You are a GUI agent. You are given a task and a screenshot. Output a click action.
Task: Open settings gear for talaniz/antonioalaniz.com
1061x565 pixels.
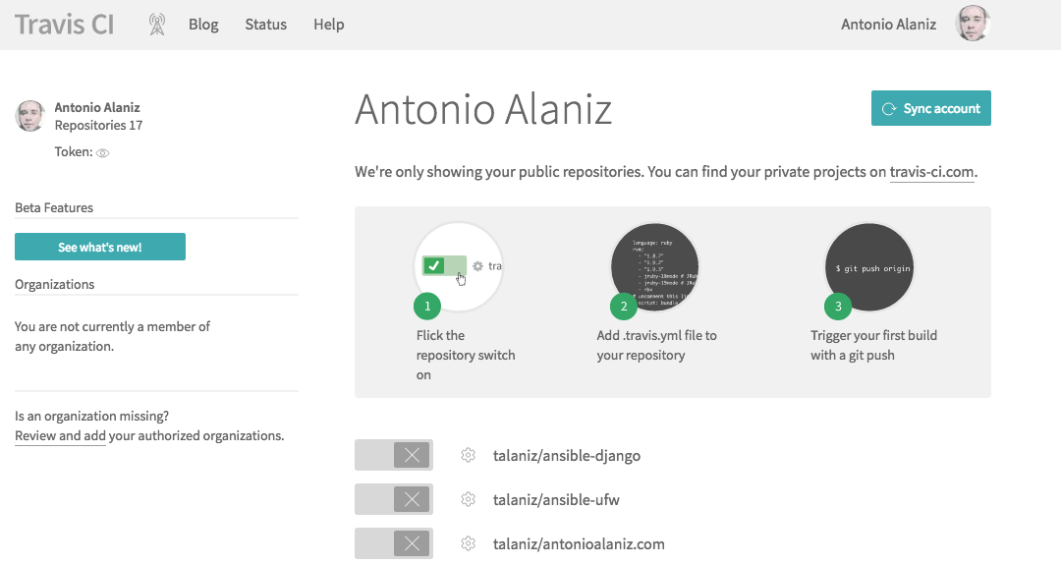468,543
